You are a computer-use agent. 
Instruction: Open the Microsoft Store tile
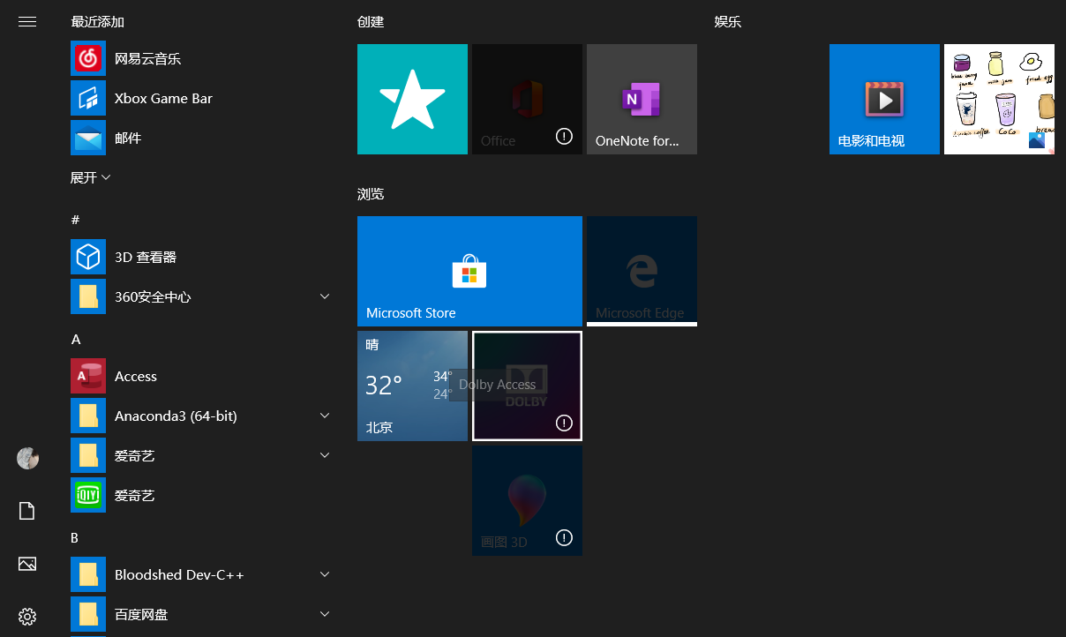[469, 271]
